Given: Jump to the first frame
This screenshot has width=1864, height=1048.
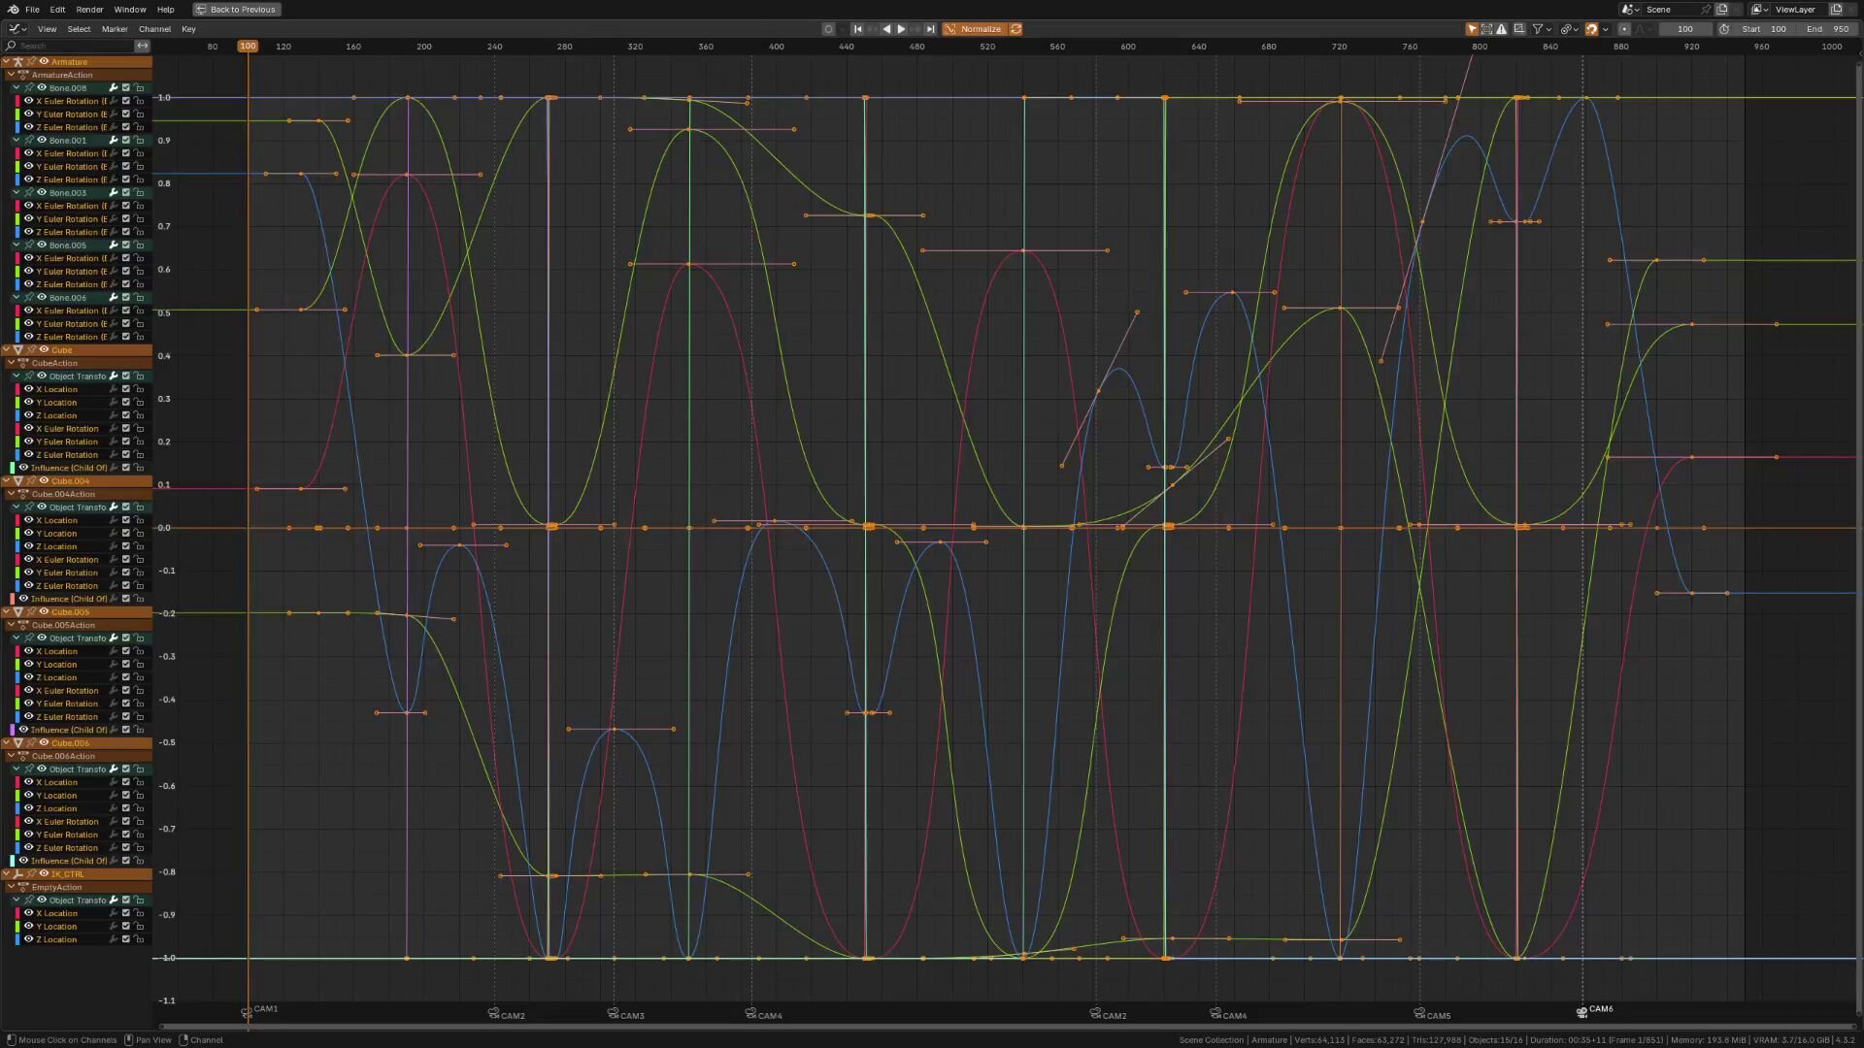Looking at the screenshot, I should coord(857,29).
